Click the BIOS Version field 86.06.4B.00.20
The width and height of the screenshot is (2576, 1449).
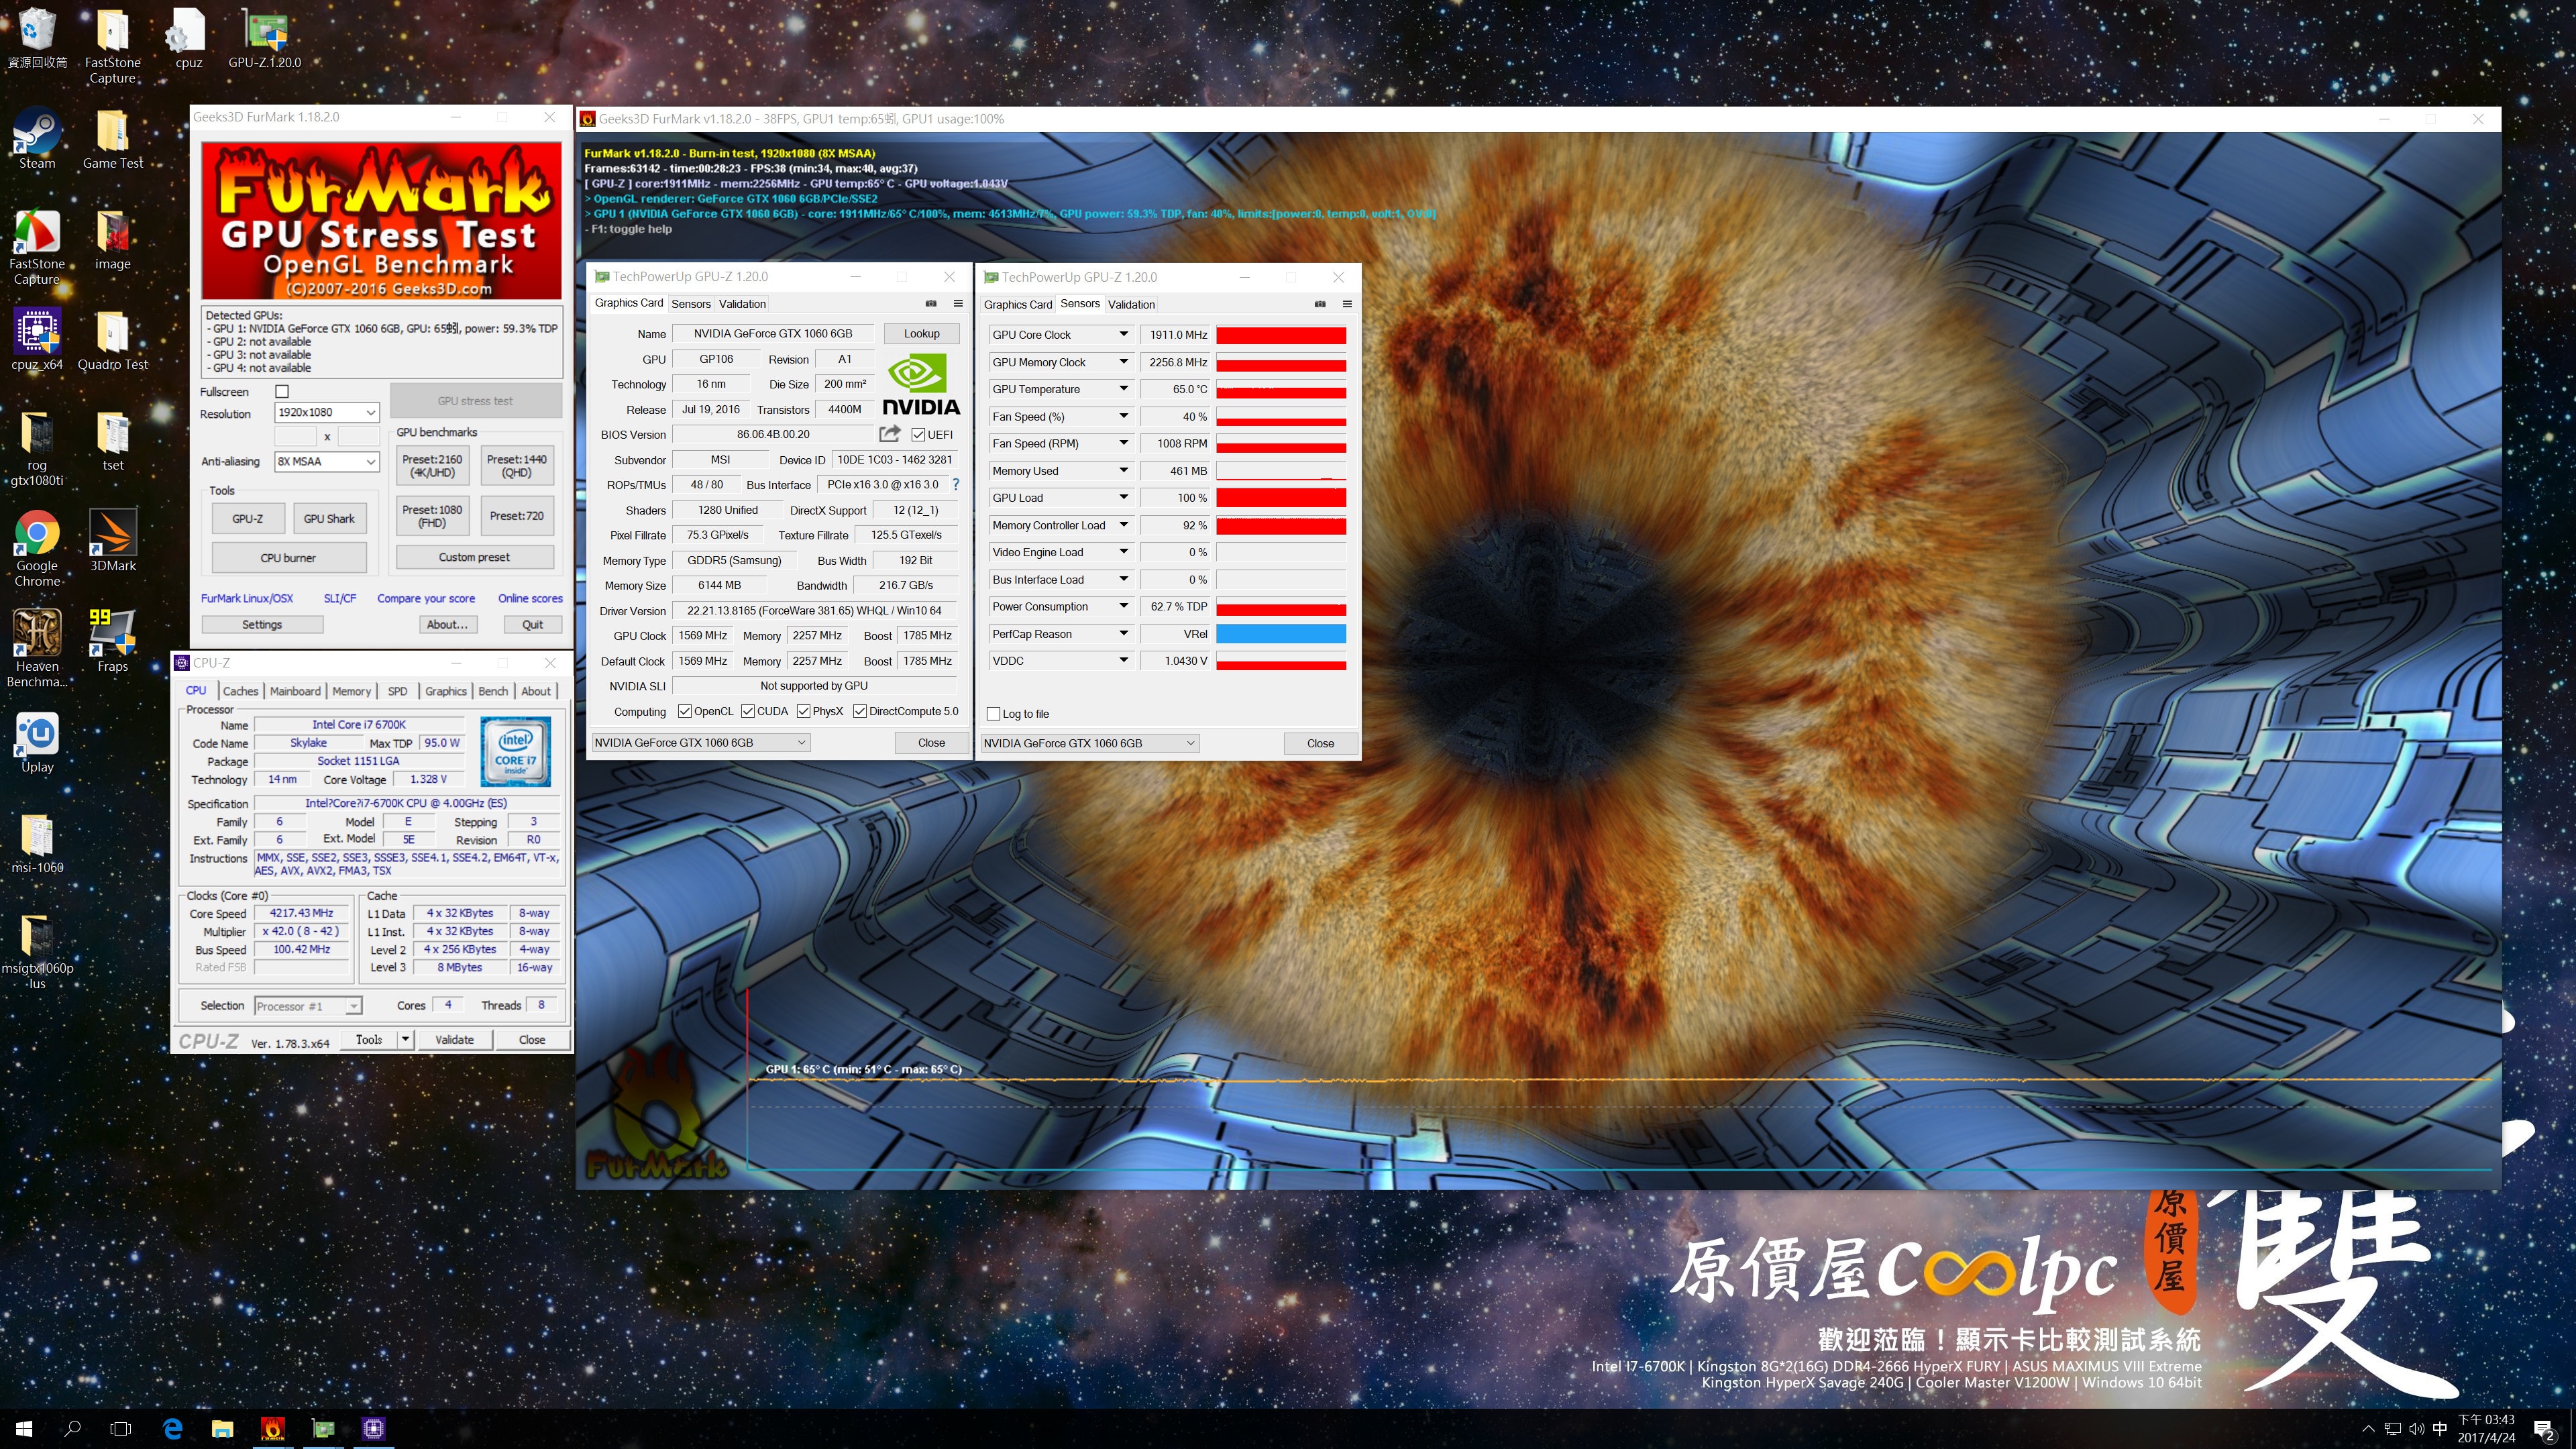(x=773, y=434)
